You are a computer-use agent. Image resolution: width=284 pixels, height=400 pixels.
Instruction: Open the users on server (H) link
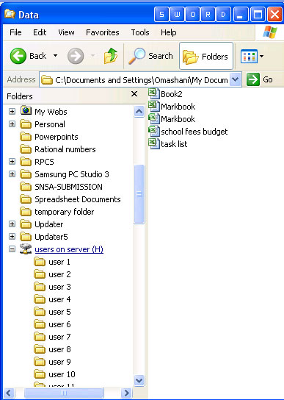click(x=69, y=249)
